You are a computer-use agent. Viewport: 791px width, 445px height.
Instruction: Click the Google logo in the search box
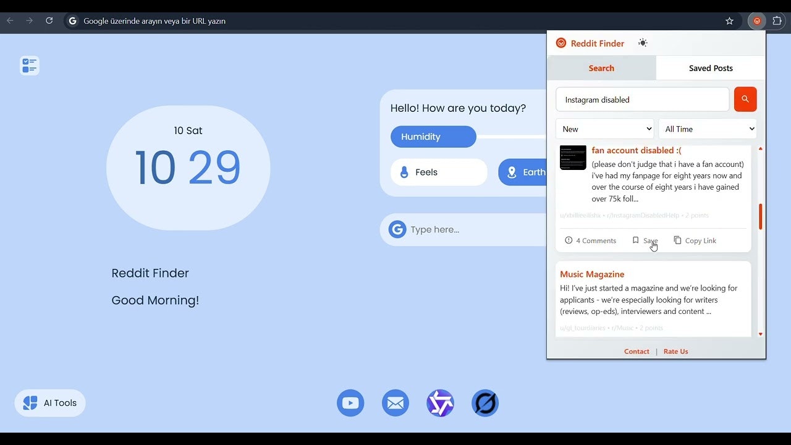(397, 229)
